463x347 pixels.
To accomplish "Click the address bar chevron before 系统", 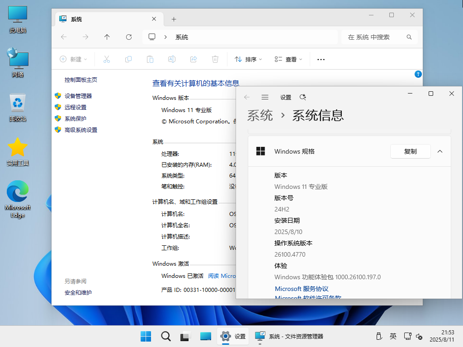I will click(165, 37).
